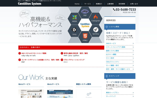The image size is (157, 98).
Task: Click the MODX hexagon icon
Action: tap(75, 19)
